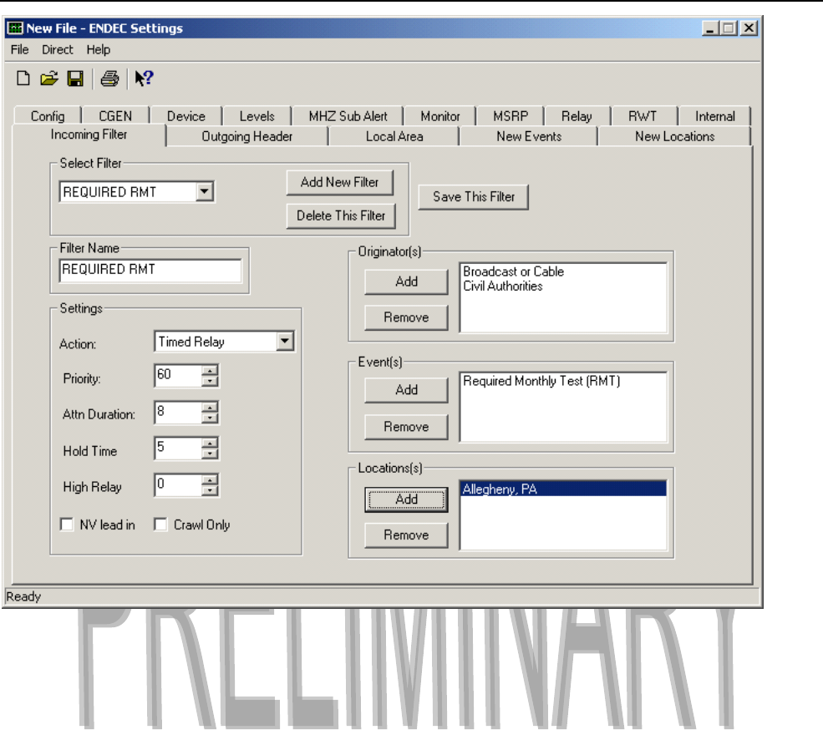This screenshot has height=730, width=823.
Task: Click the Hold Time value field
Action: [179, 449]
